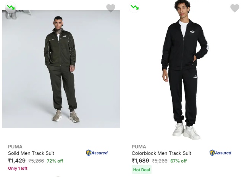Click price-drop arrow icon on Colorblock Track Suit
247x177 pixels.
click(134, 7)
